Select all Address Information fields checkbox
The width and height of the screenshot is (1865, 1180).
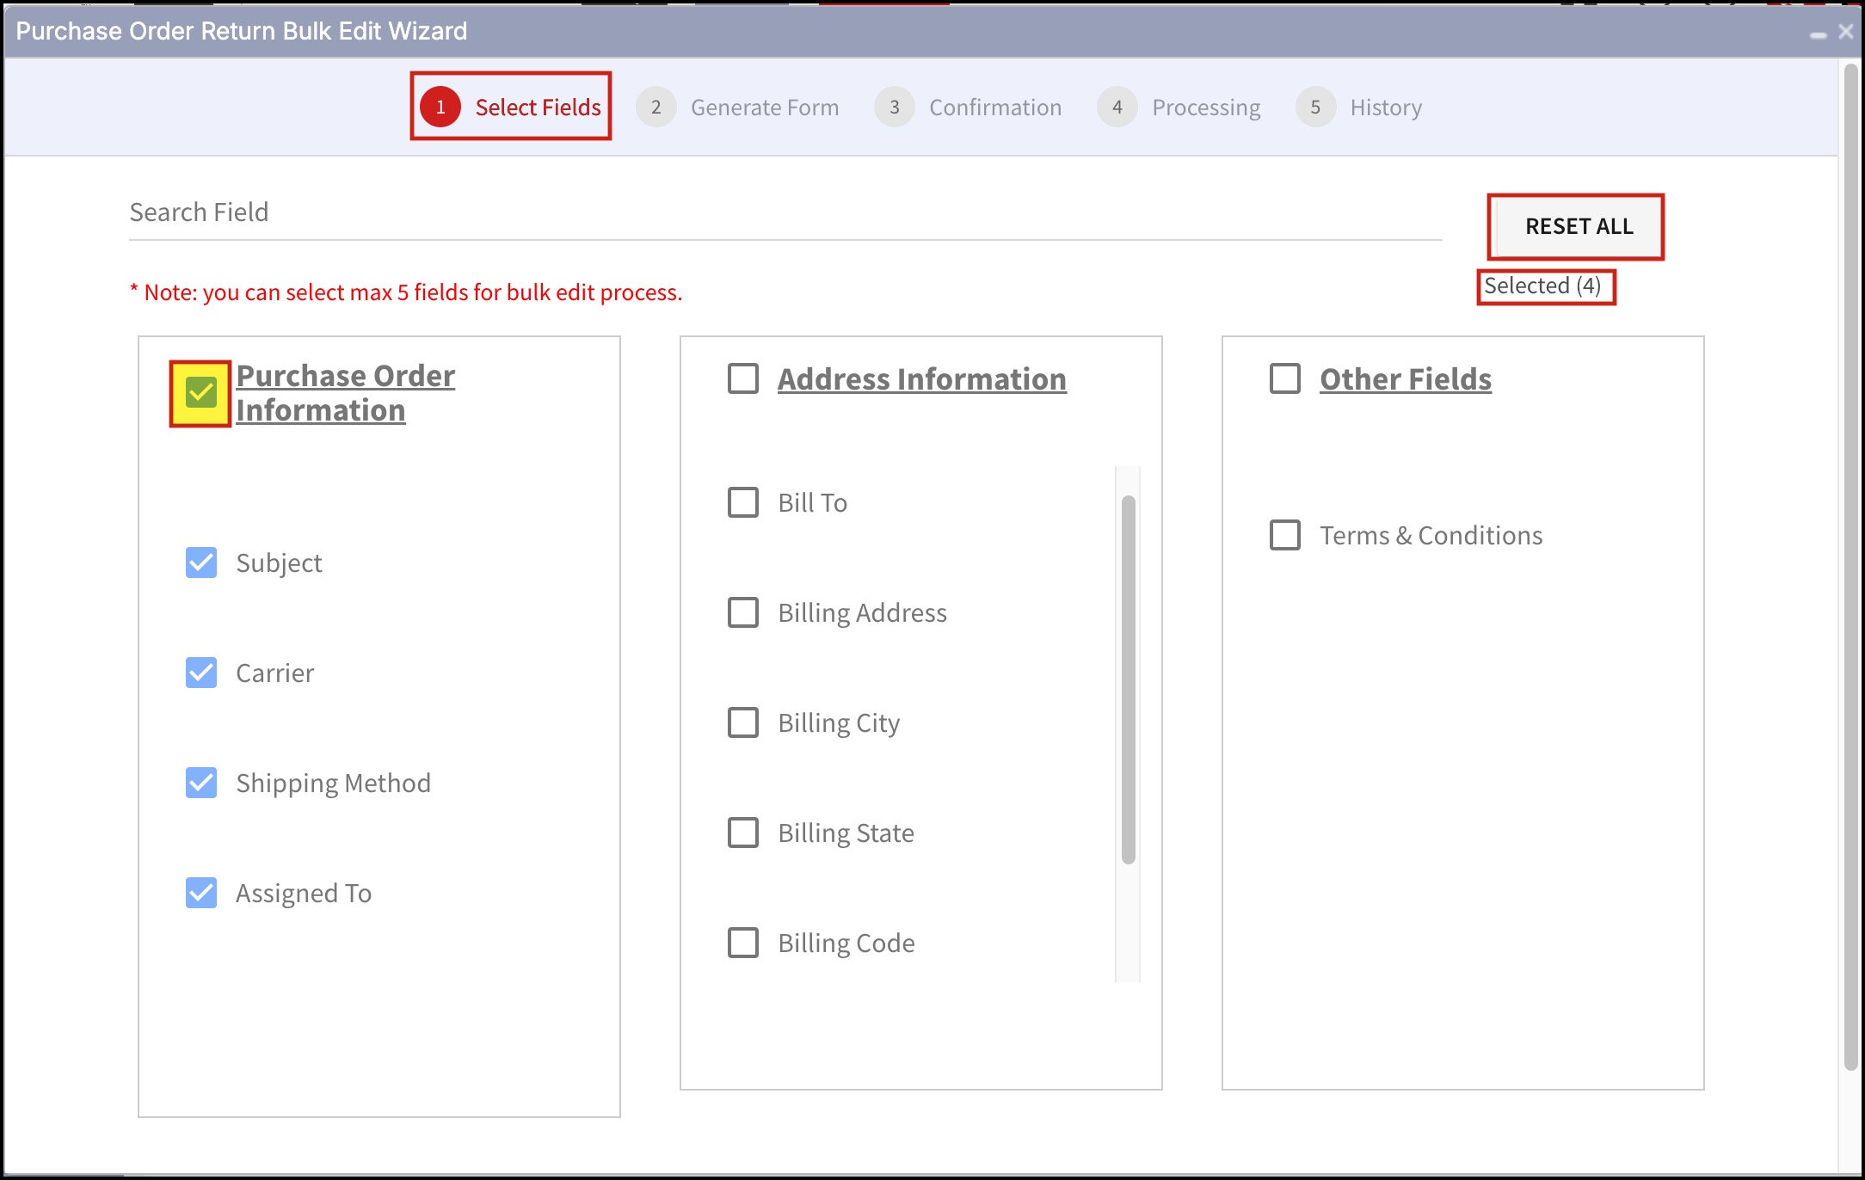coord(743,378)
